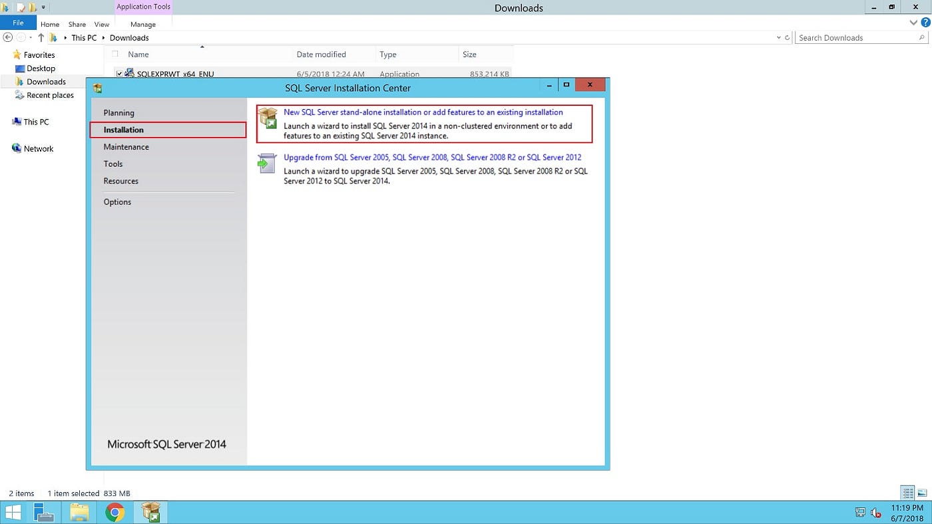Go back using the Explorer Back arrow

(7, 38)
